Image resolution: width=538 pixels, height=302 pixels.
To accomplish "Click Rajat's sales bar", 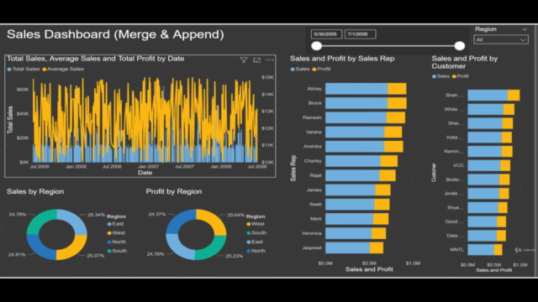I will tap(352, 175).
